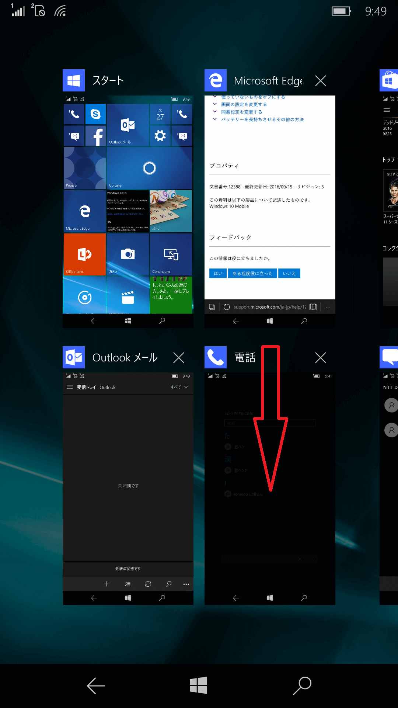The image size is (398, 708).
Task: Select the Cortana tile in Start preview
Action: pyautogui.click(x=149, y=168)
